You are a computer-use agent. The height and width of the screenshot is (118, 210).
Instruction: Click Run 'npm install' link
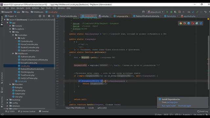click(x=169, y=106)
